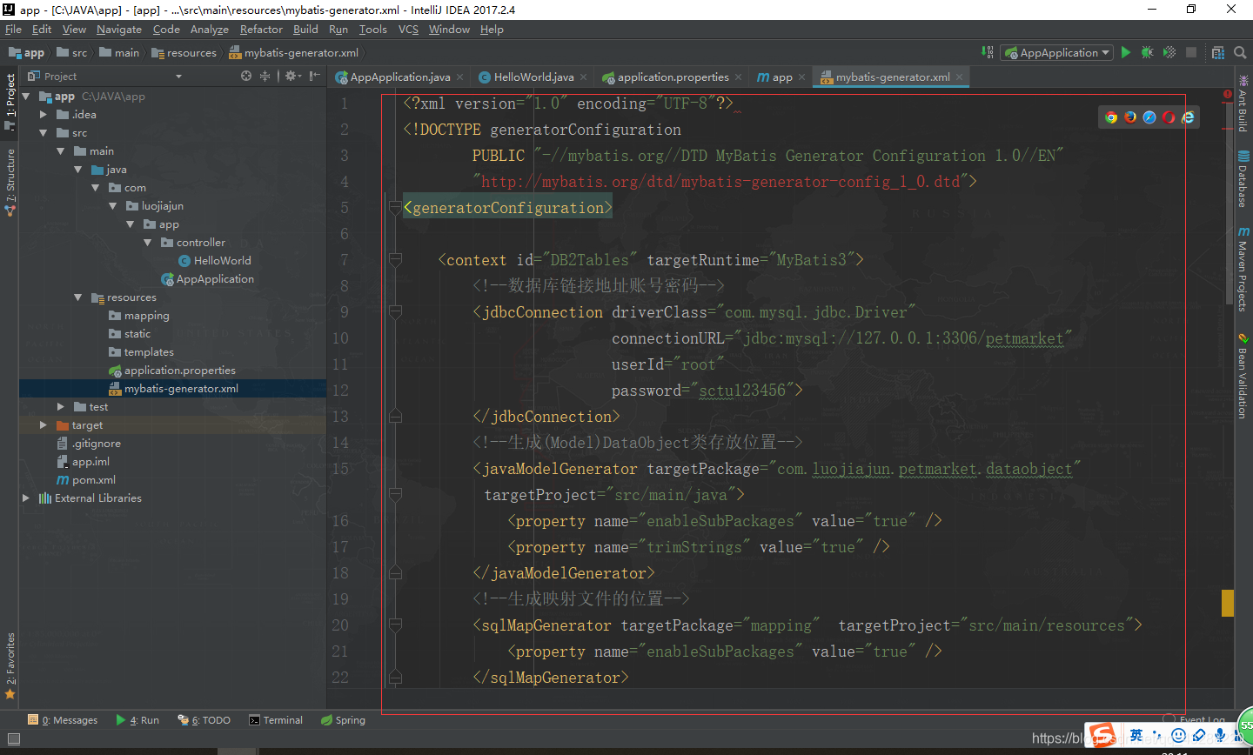The height and width of the screenshot is (755, 1253).
Task: Open the 6: TODO tool window
Action: tap(204, 720)
